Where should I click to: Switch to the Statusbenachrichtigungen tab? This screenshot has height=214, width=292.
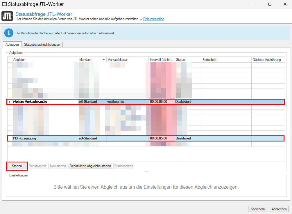42,45
